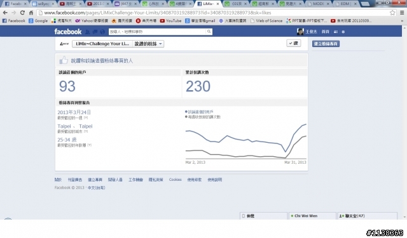Open the 中文(台灣) language link
The image size is (407, 238).
(x=96, y=188)
